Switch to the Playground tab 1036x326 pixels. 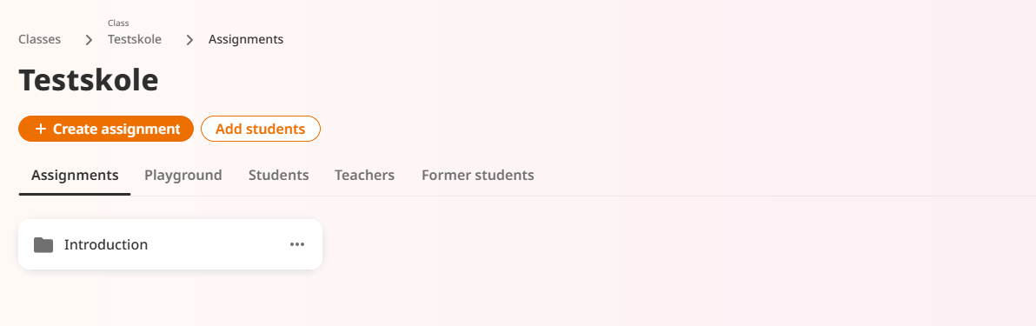tap(183, 176)
